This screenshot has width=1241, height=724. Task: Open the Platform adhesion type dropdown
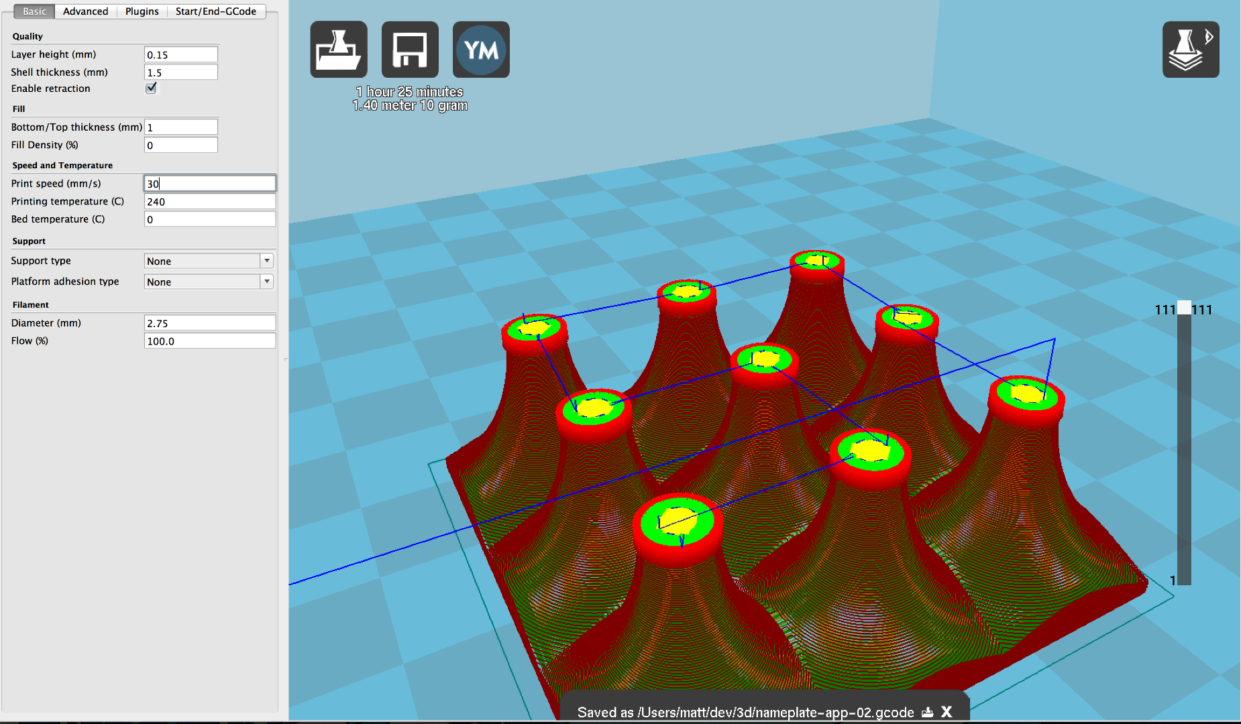(x=209, y=282)
